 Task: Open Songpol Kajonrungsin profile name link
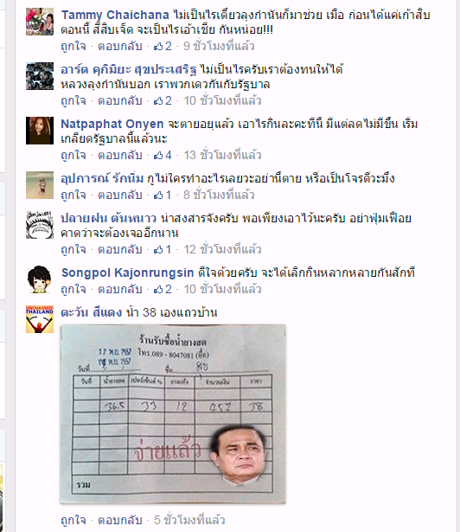pyautogui.click(x=128, y=272)
